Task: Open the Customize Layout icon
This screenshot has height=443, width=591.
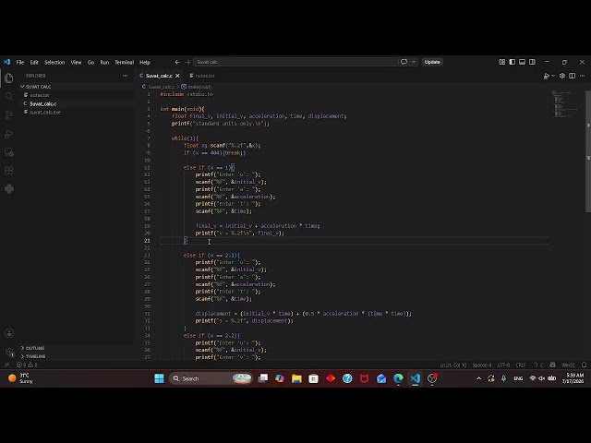Action: 502,62
